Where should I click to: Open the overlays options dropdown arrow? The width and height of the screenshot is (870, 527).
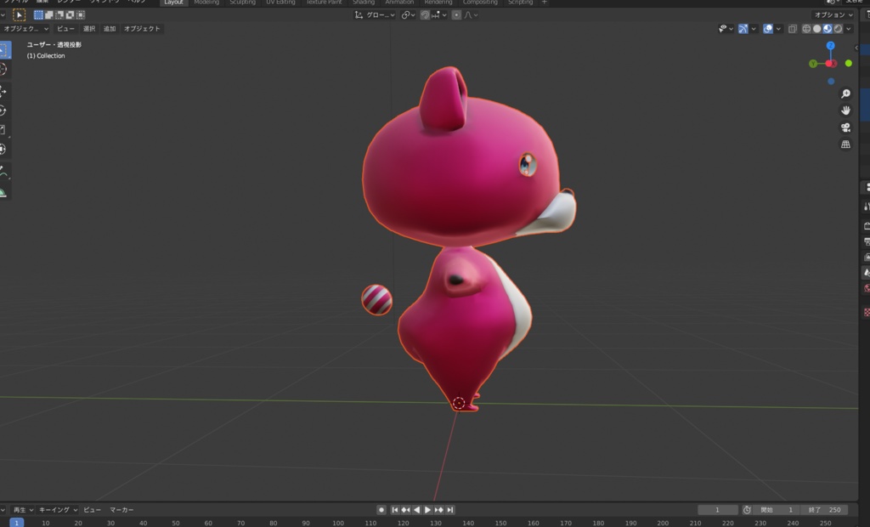(778, 29)
